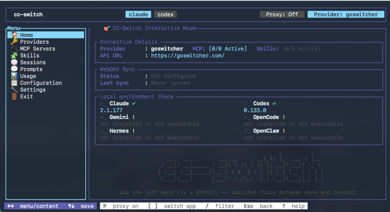Click the dart target icon in the title
The height and width of the screenshot is (212, 390).
coord(106,28)
